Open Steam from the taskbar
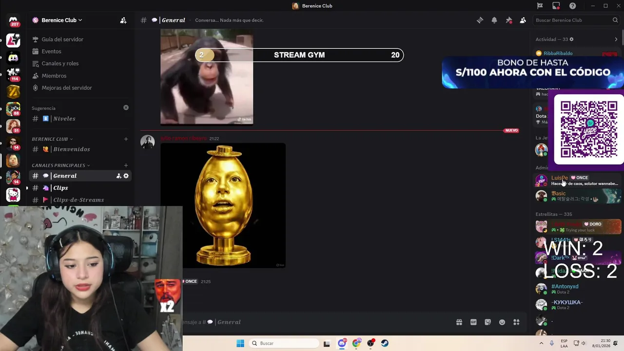This screenshot has width=624, height=351. click(x=385, y=343)
